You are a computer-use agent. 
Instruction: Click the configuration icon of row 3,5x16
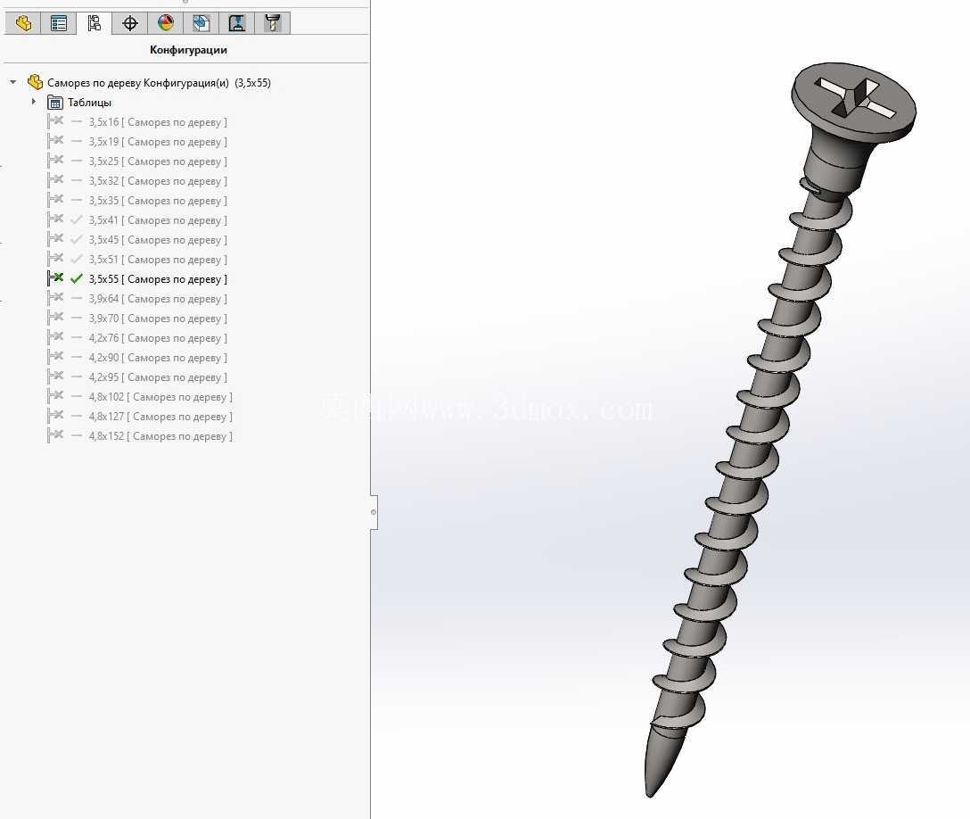click(x=55, y=121)
